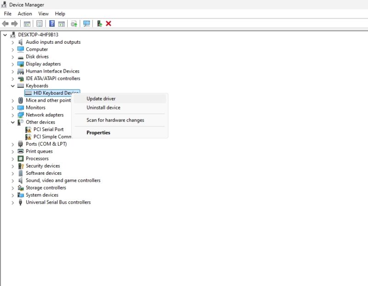Click the green-arrow update driver toolbar icon
The width and height of the screenshot is (368, 286).
(99, 23)
